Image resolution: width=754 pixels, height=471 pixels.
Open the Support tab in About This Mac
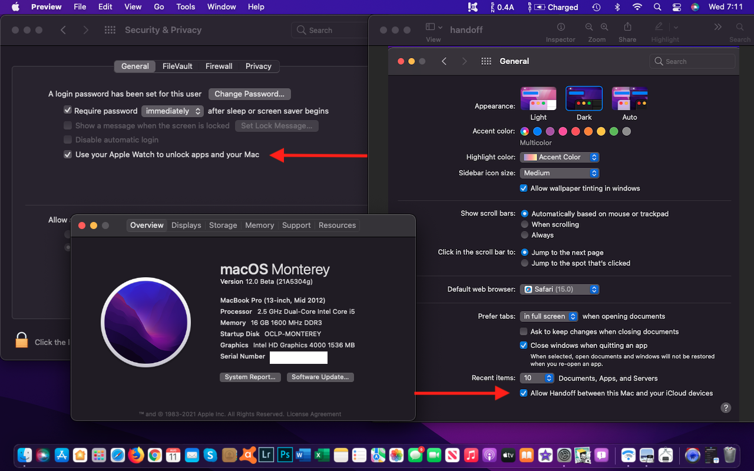(x=296, y=225)
